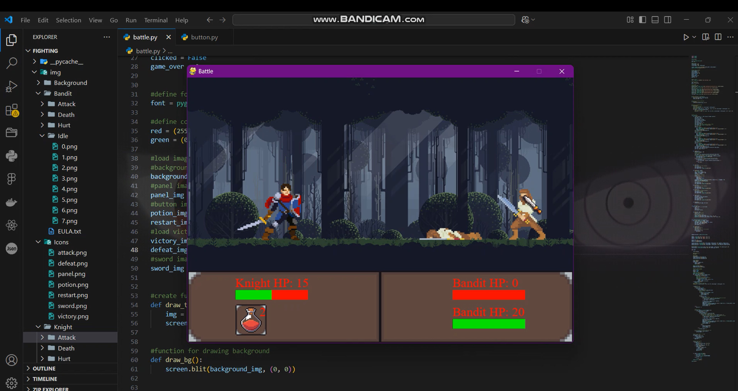The image size is (738, 391).
Task: Open sword.png in explorer
Action: point(72,306)
